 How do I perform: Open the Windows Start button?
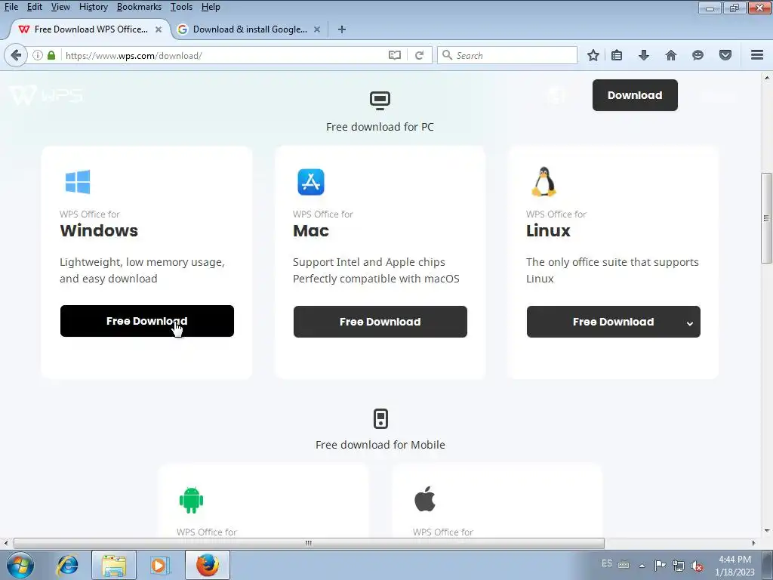[x=20, y=565]
